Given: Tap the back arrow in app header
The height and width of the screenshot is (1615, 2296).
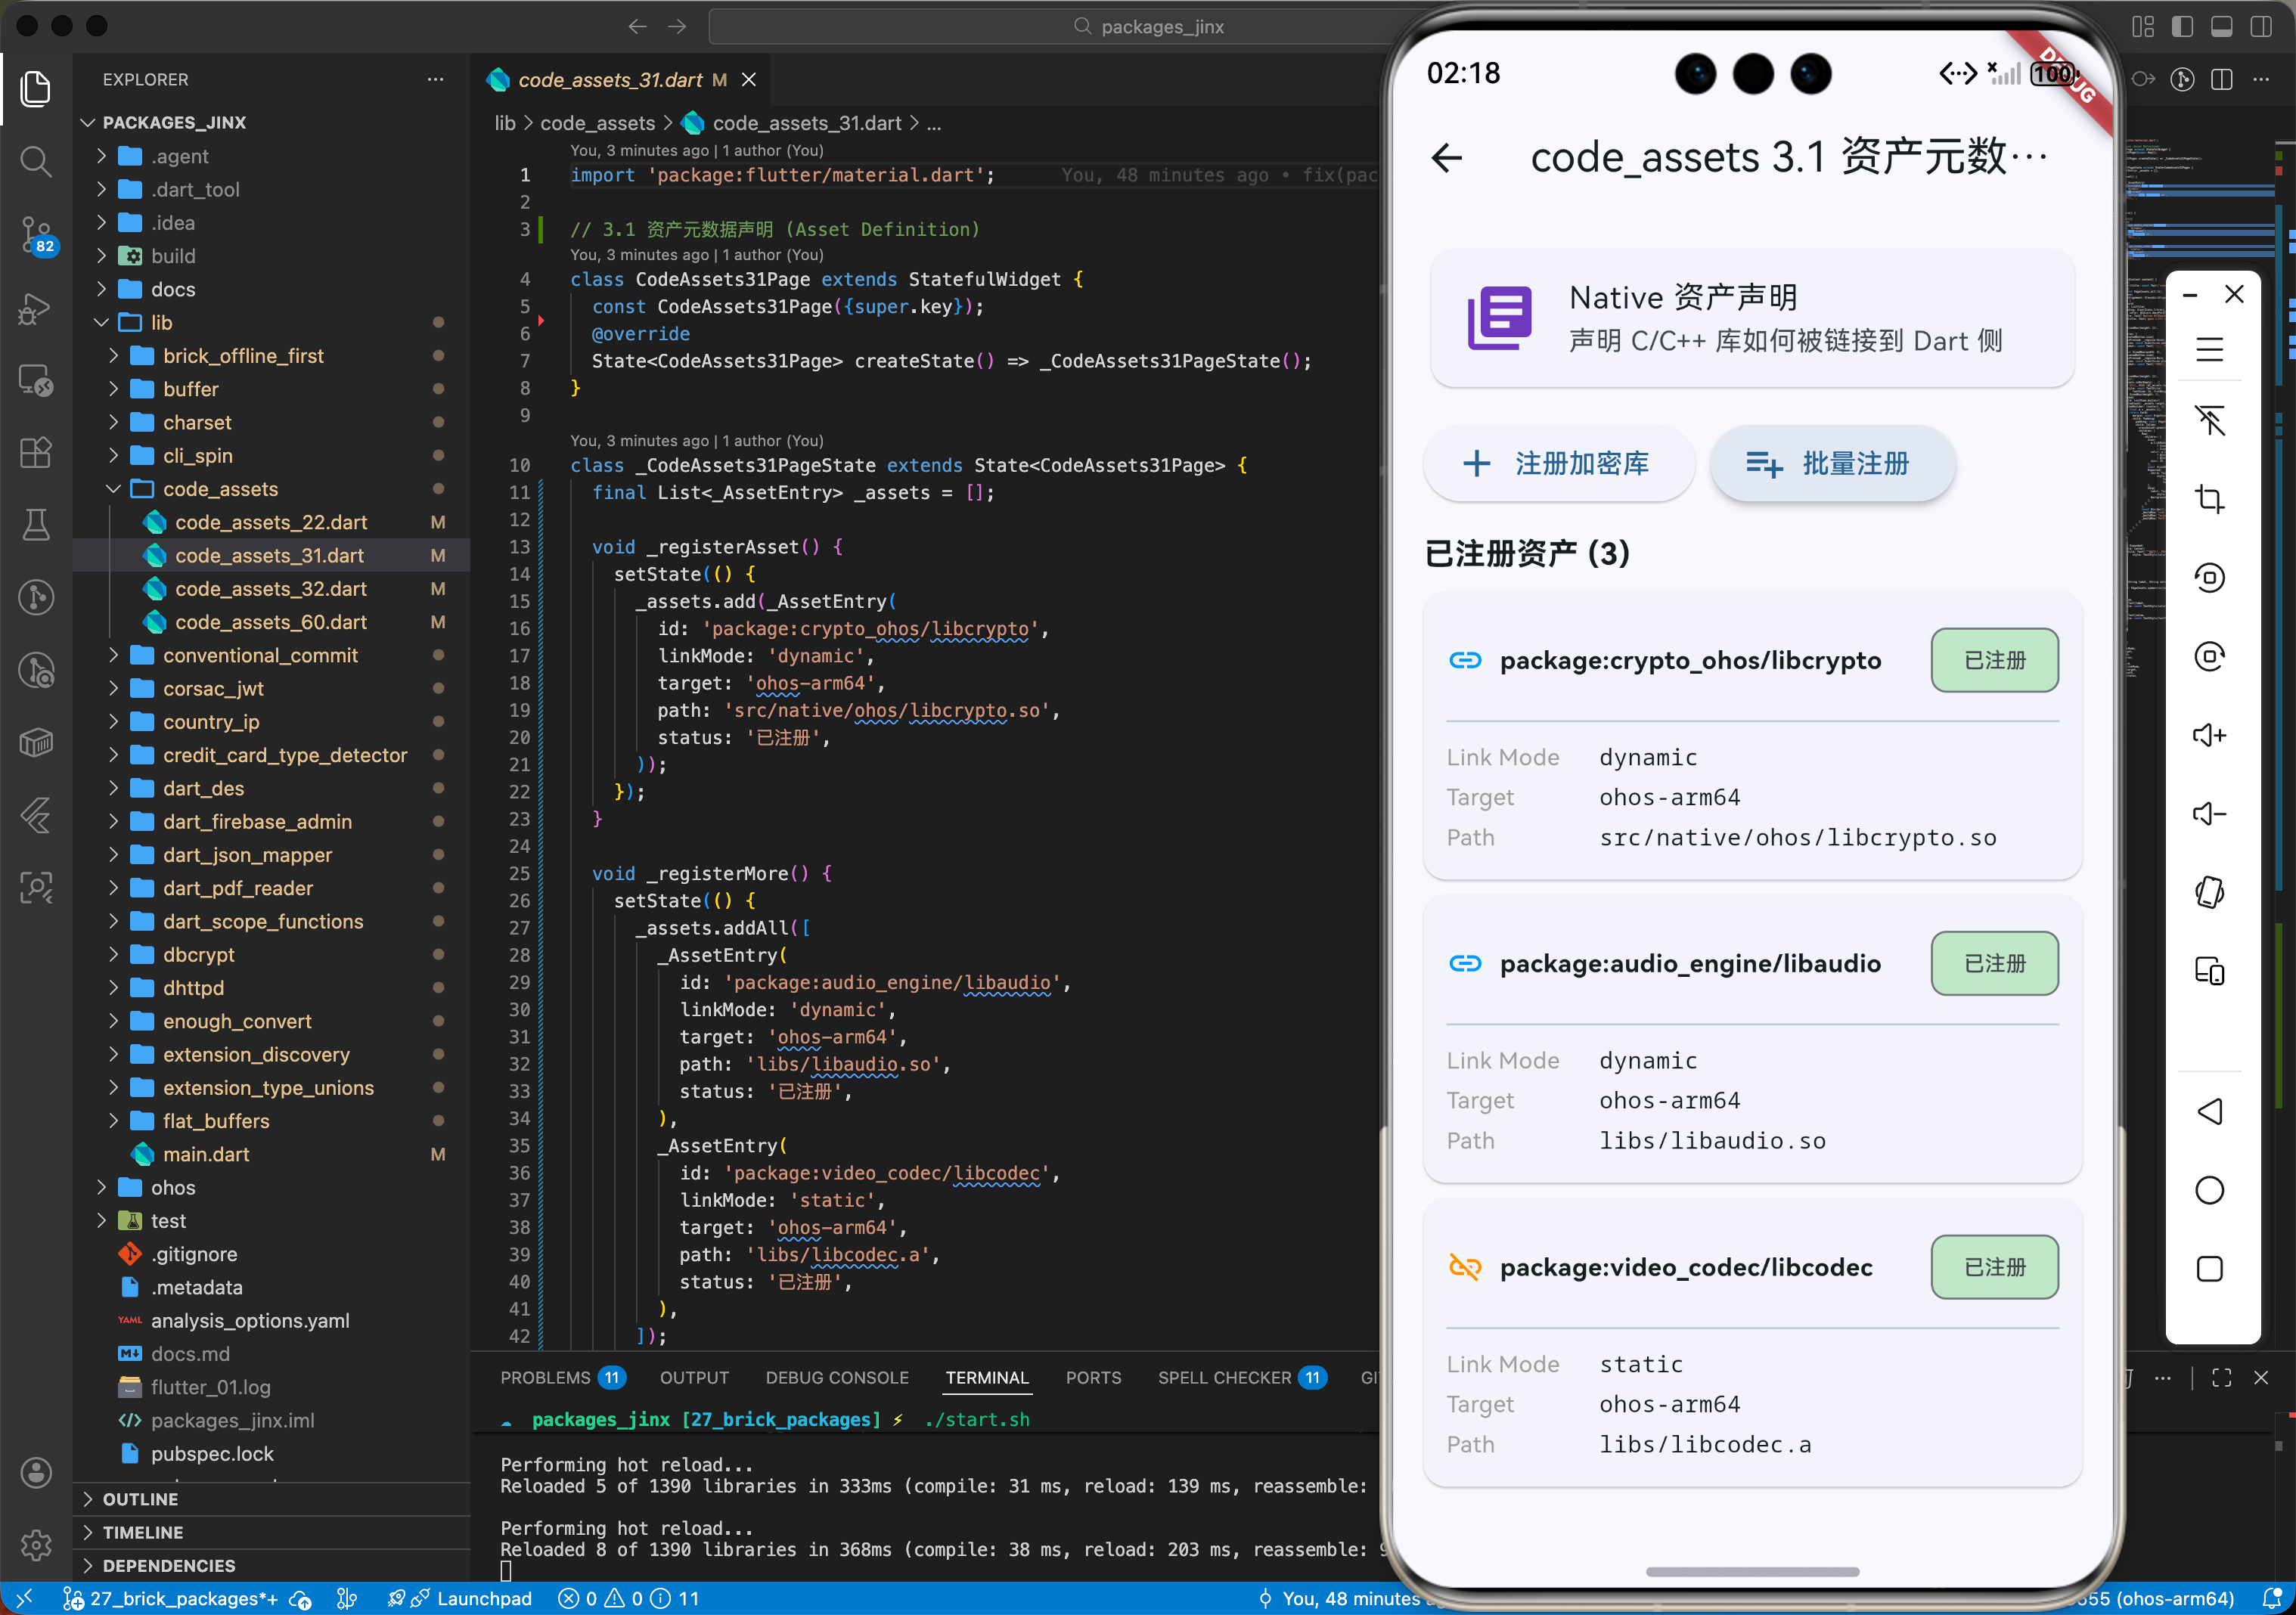Looking at the screenshot, I should (x=1447, y=158).
